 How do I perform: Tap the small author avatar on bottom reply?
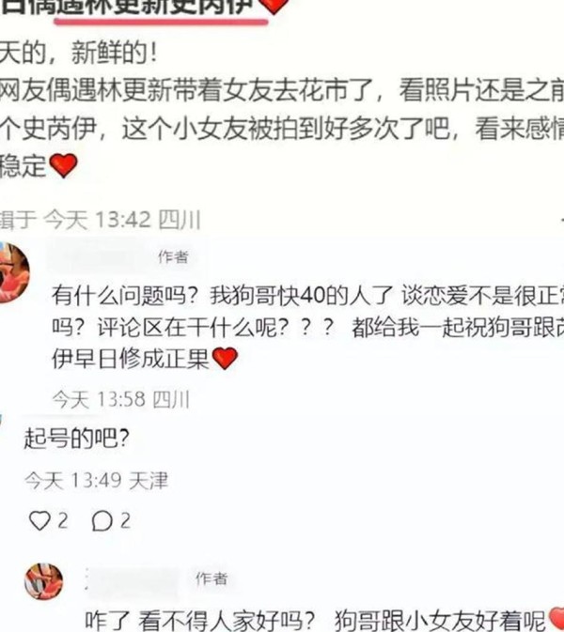44,581
